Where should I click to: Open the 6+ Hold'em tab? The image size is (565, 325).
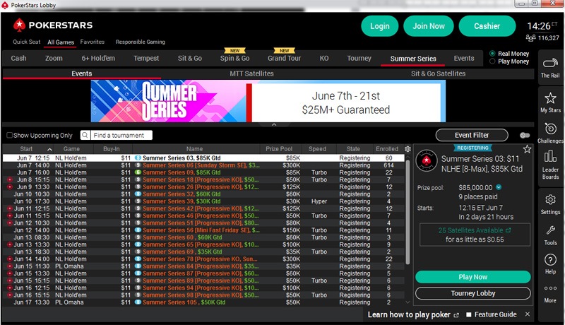pyautogui.click(x=98, y=58)
